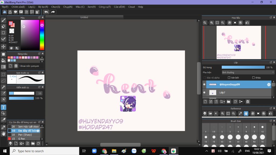
Task: Open reference image with folder icon
Action: point(210,113)
